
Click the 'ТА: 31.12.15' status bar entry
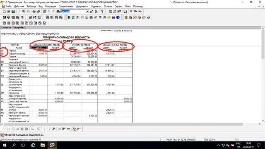[x=185, y=140]
